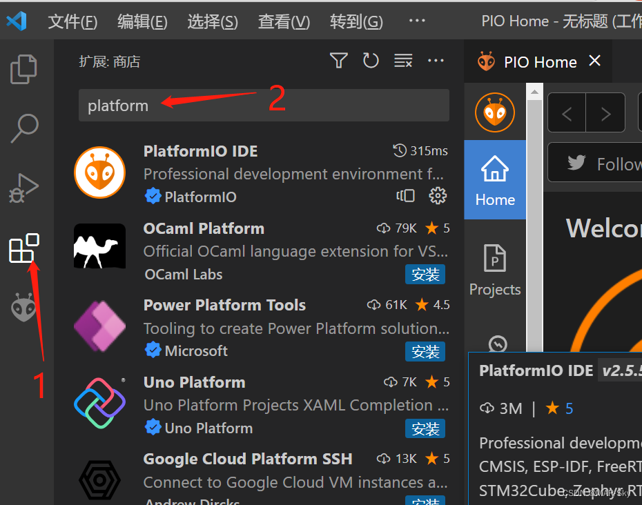Open the 查看 menu
The image size is (642, 505).
(x=284, y=21)
